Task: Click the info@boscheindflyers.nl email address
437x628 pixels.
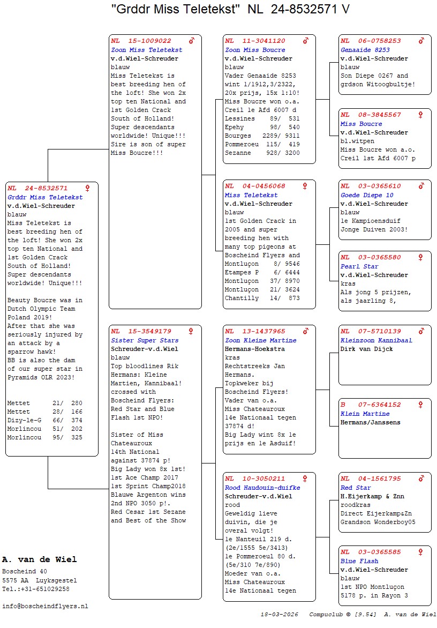Action: pyautogui.click(x=45, y=606)
